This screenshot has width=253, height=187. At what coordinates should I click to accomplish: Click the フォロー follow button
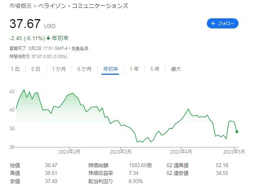tap(222, 23)
